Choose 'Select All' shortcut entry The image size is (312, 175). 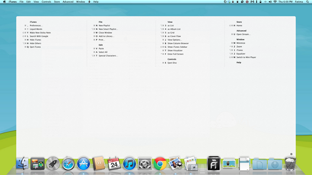pos(103,52)
